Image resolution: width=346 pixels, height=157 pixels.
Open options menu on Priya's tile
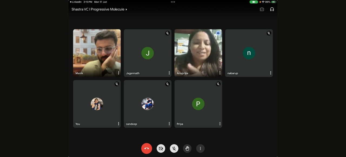(x=220, y=124)
